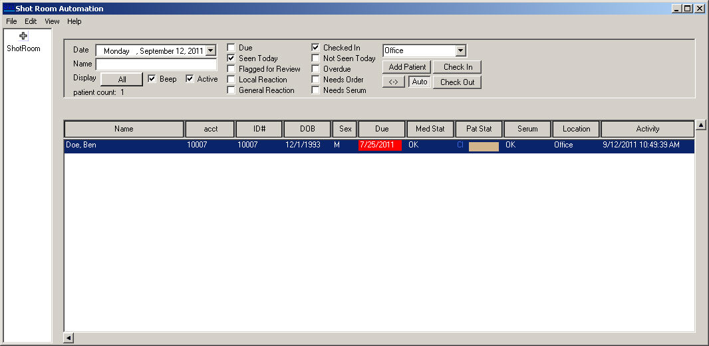709x346 pixels.
Task: Open the ShotRoom plus icon
Action: tap(23, 36)
